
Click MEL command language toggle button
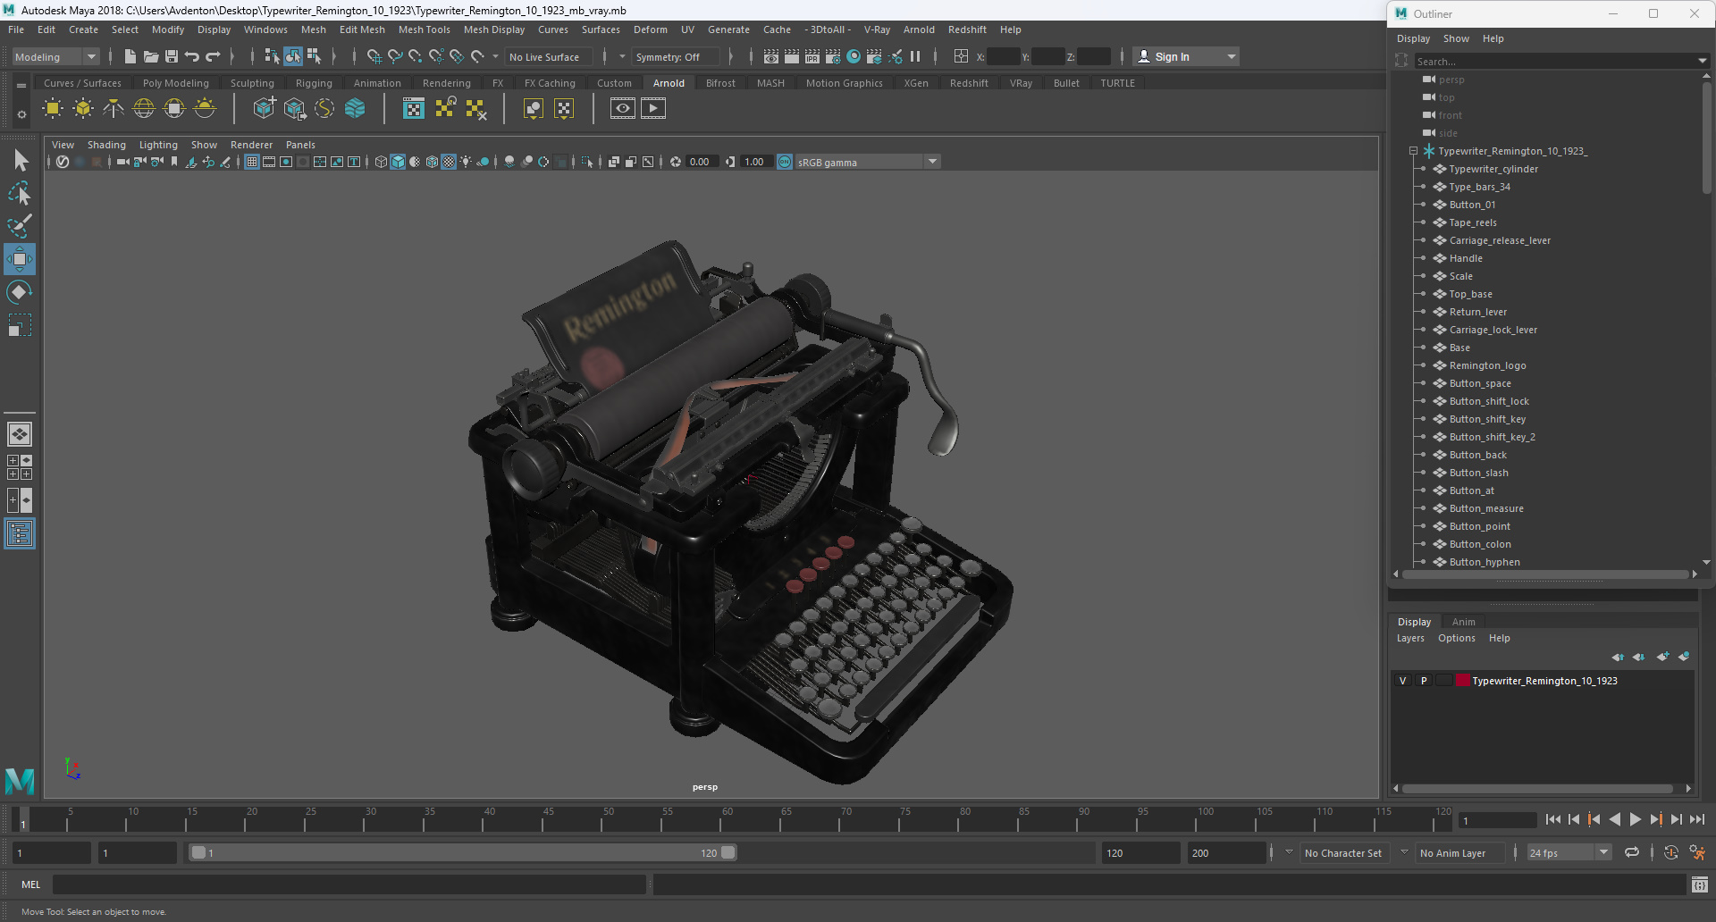[31, 884]
